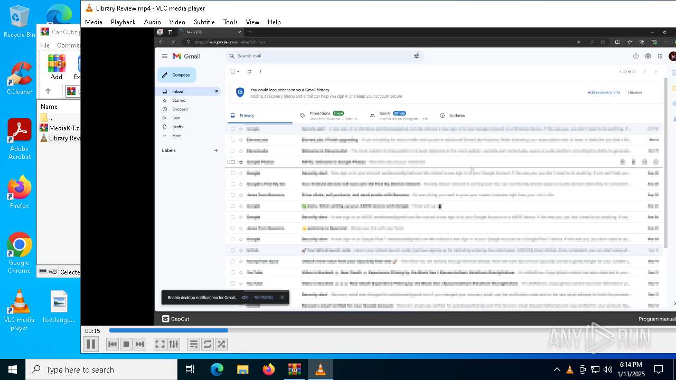Open File Explorer from taskbar
The height and width of the screenshot is (380, 676).
pos(242,369)
